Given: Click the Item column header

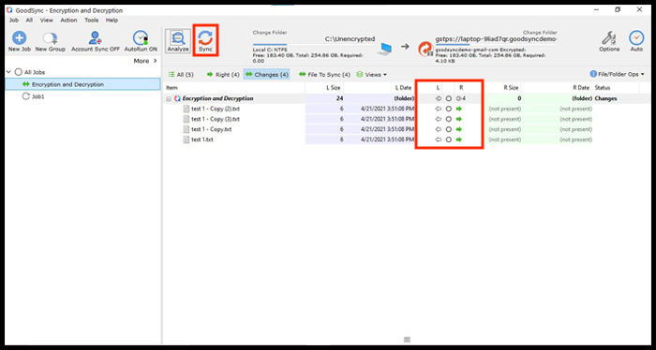Looking at the screenshot, I should tap(235, 88).
